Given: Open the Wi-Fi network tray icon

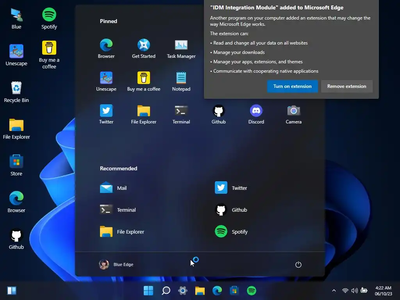Looking at the screenshot, I should tap(345, 291).
